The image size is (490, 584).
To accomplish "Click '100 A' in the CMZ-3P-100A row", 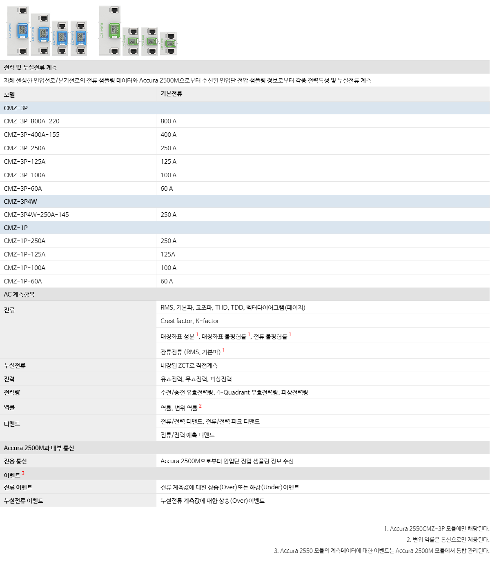I will point(169,175).
